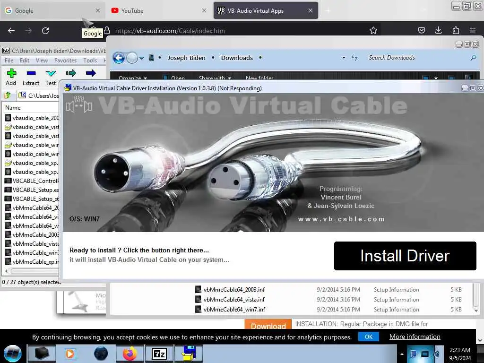Open the 7-Zip Favorites menu
This screenshot has height=363, width=484.
pos(65,60)
